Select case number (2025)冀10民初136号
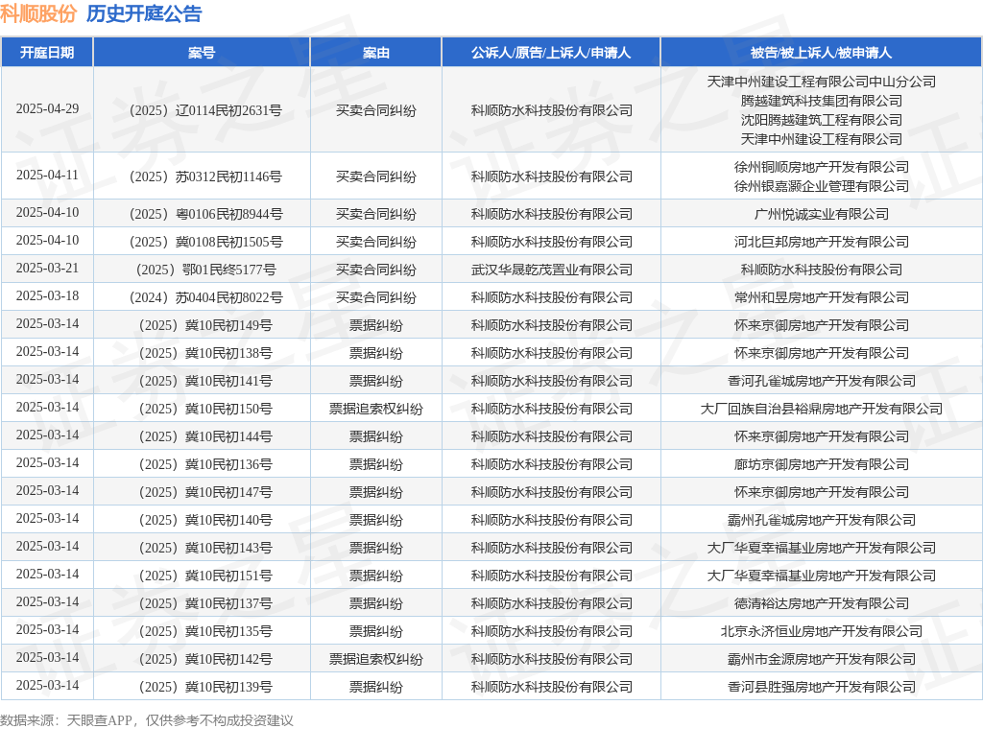Viewport: 983px width, 729px height. click(205, 464)
